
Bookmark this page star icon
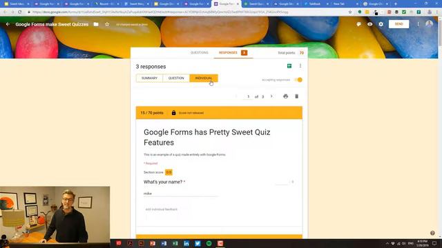click(x=350, y=12)
